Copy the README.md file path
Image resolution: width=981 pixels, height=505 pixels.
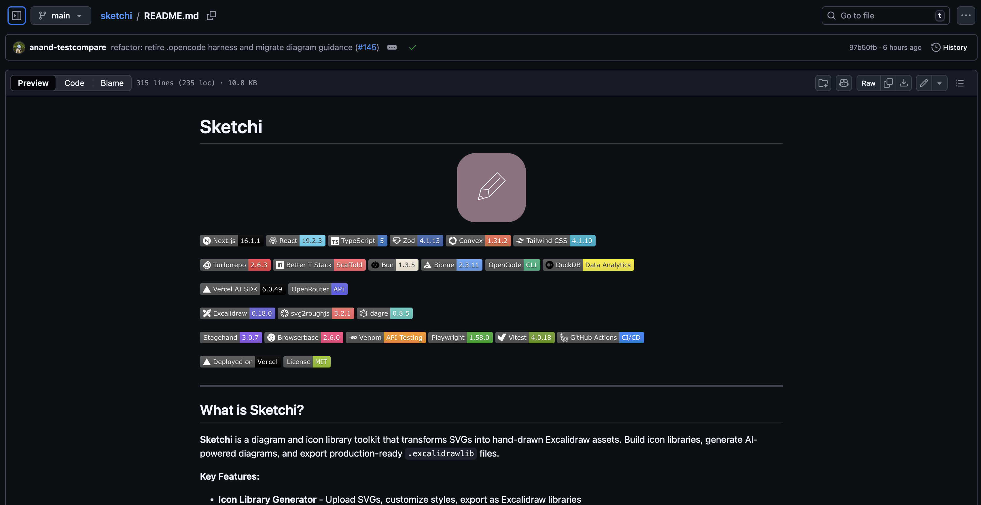211,16
